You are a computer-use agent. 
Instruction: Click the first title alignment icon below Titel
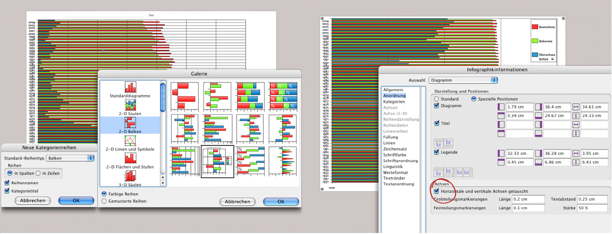439,144
